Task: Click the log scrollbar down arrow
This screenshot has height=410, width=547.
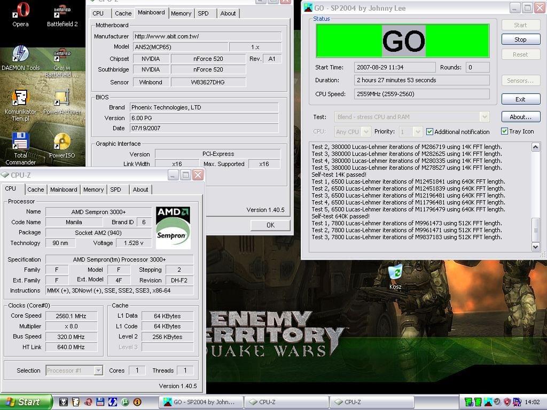Action: click(536, 247)
